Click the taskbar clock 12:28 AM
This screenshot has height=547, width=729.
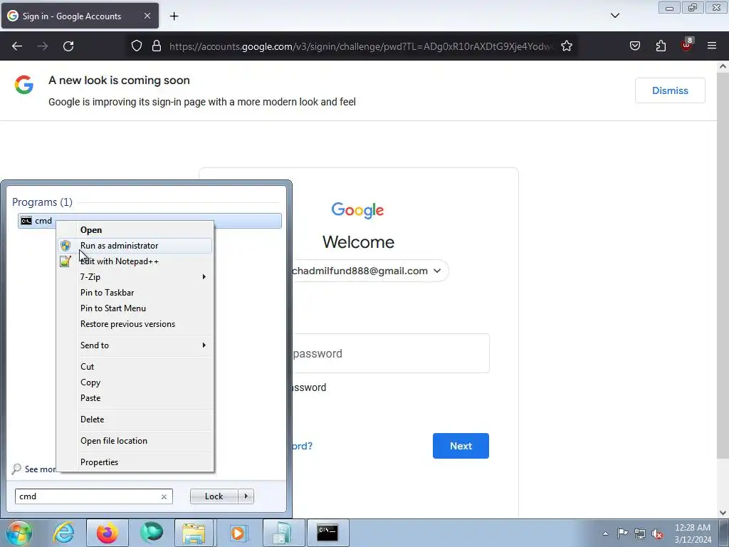(692, 533)
